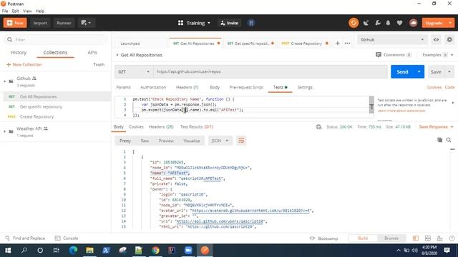The height and width of the screenshot is (257, 458).
Task: Click the Comments icon
Action: [379, 55]
